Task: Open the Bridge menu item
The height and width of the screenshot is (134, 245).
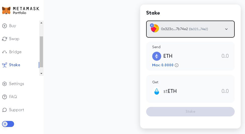Action: pos(15,52)
